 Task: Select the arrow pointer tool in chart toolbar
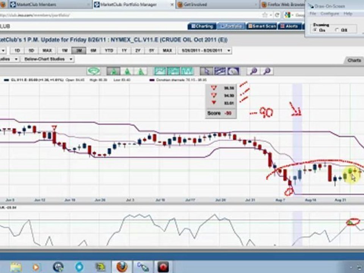click(x=207, y=71)
